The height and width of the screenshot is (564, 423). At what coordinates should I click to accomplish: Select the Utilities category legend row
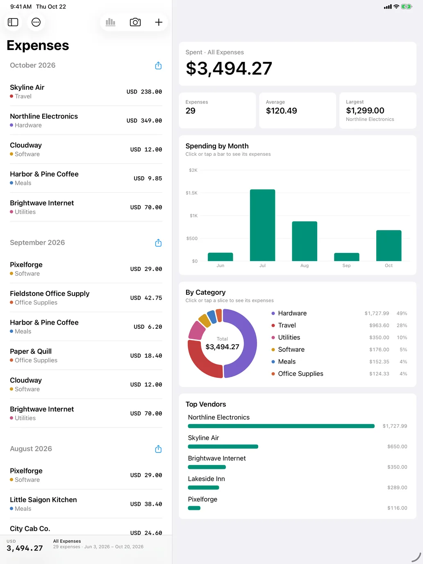click(x=339, y=337)
